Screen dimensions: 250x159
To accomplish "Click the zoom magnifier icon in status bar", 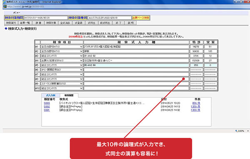I will coord(236,131).
